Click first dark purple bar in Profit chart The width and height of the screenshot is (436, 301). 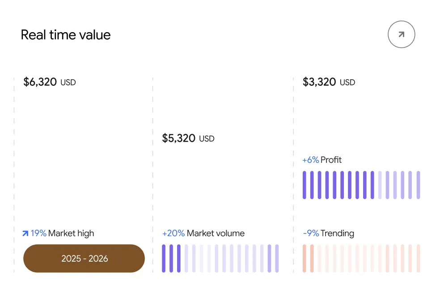[x=305, y=185]
